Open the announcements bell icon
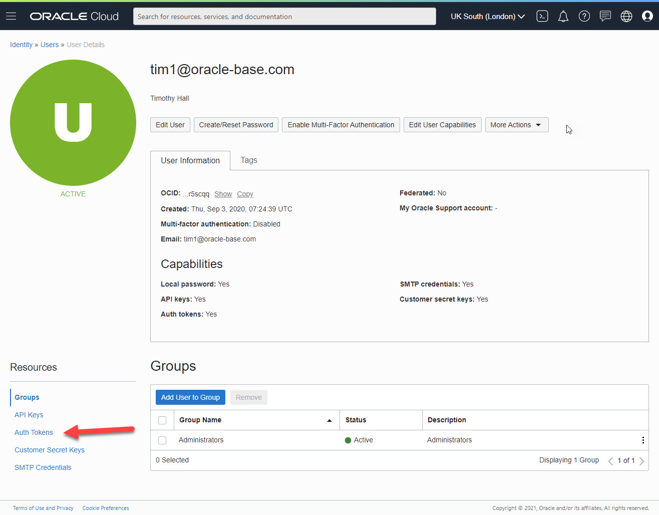 [563, 17]
